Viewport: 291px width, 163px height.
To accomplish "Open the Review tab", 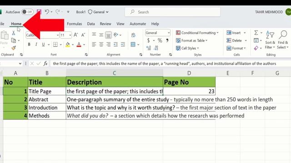I will click(105, 24).
